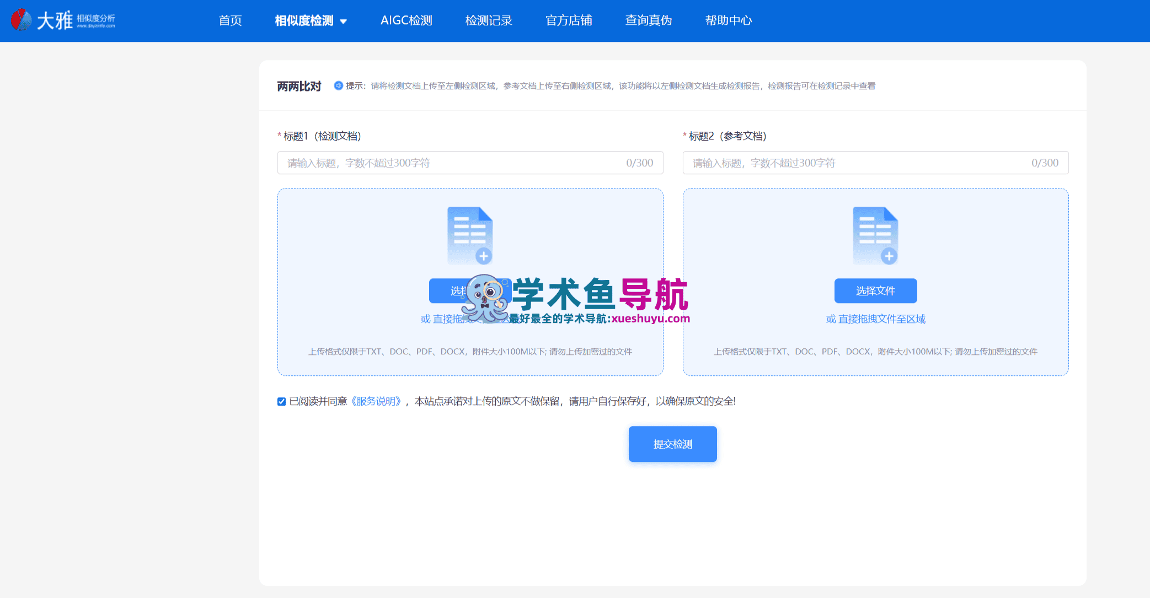The image size is (1150, 598).
Task: Submit with the 提交检测 button
Action: pos(672,444)
